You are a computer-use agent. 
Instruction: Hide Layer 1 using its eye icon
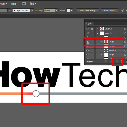[x=88, y=33]
